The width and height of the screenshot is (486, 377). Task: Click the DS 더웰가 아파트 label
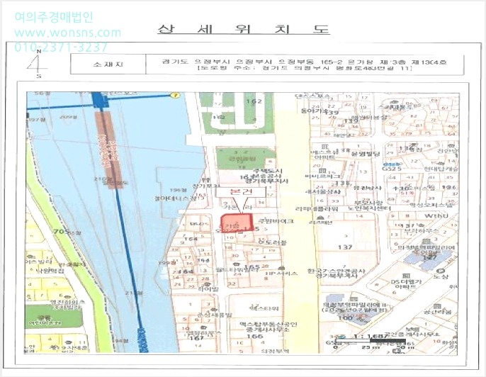click(406, 284)
